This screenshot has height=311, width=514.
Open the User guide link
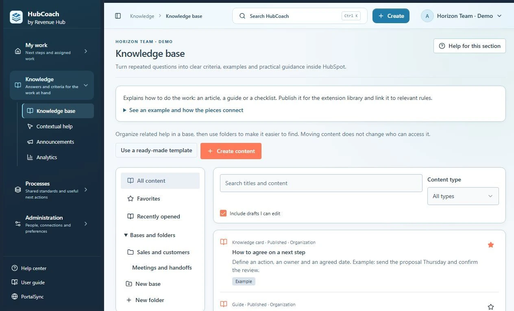(28, 282)
